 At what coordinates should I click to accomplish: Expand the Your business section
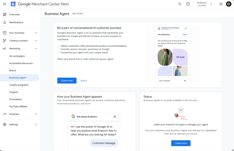(36, 33)
